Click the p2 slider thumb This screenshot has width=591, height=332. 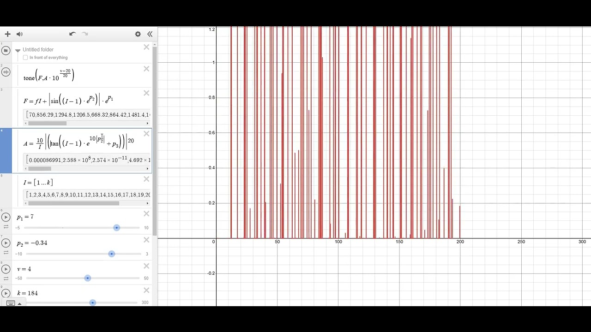111,254
